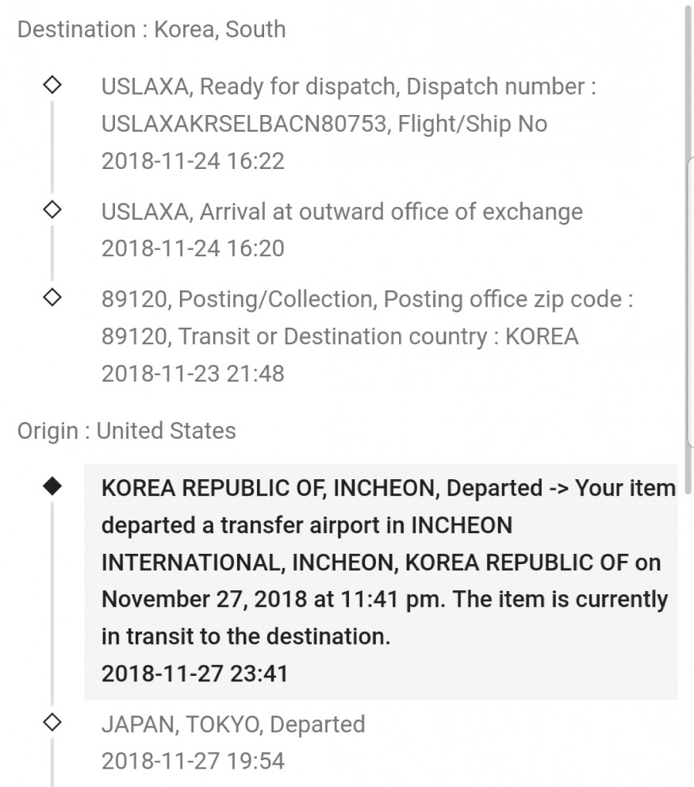Click dispatch number USLAXAKRSELBACN80753 text

243,124
